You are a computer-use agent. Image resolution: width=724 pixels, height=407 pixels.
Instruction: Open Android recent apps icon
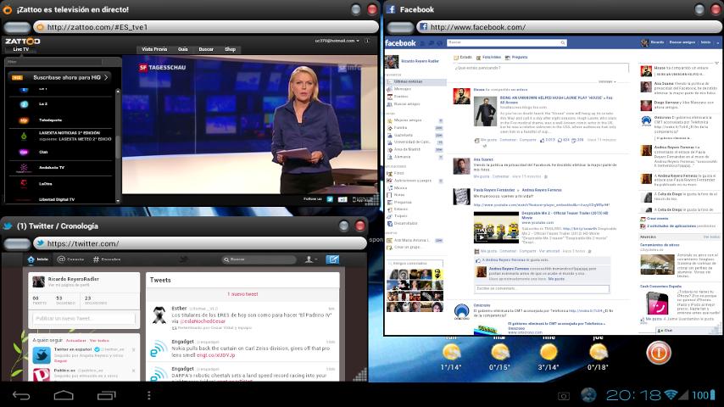click(106, 395)
